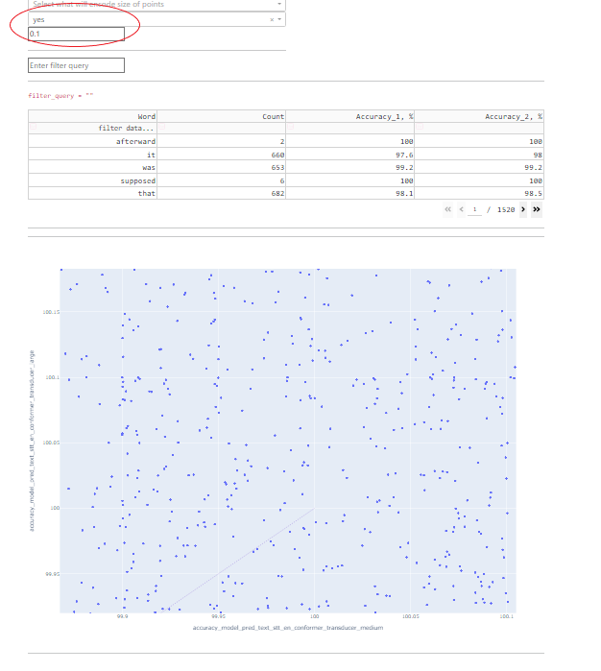The width and height of the screenshot is (601, 671).
Task: Go to the next table page
Action: tap(522, 209)
